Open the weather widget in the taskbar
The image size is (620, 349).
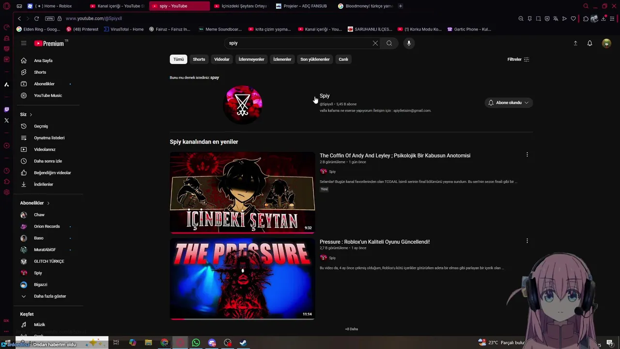point(501,343)
